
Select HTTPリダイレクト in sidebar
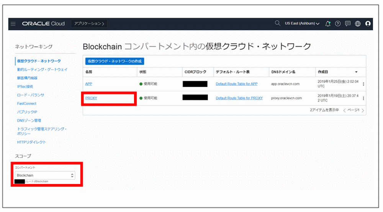click(31, 142)
